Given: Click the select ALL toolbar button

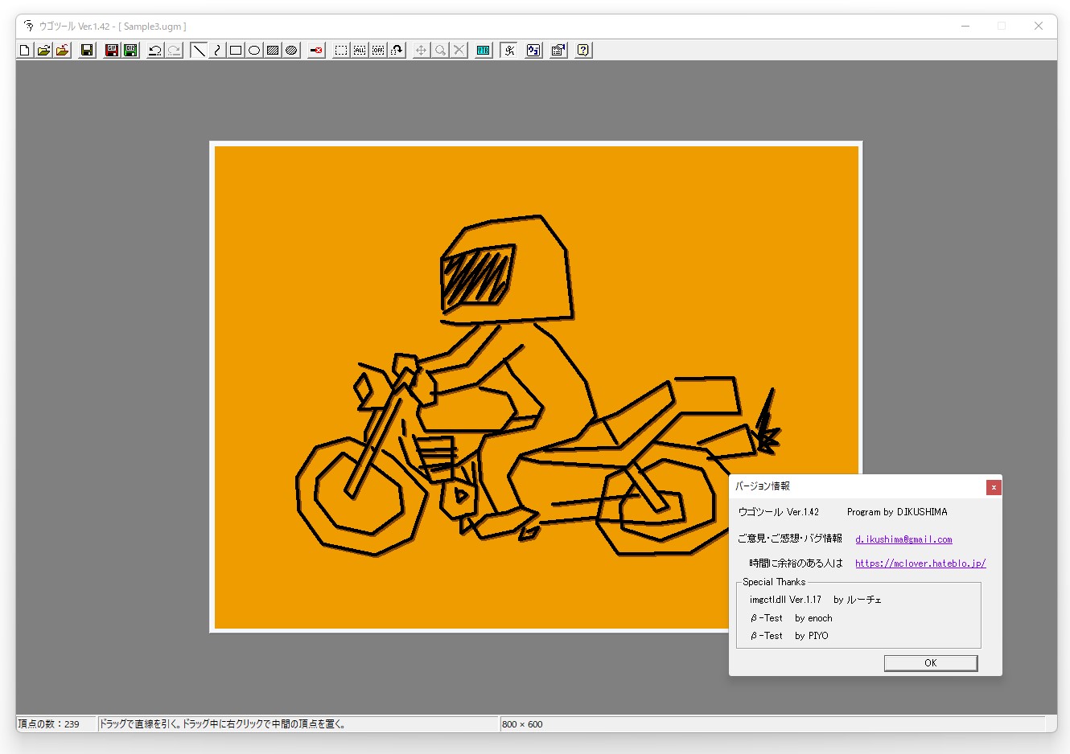Looking at the screenshot, I should point(360,50).
